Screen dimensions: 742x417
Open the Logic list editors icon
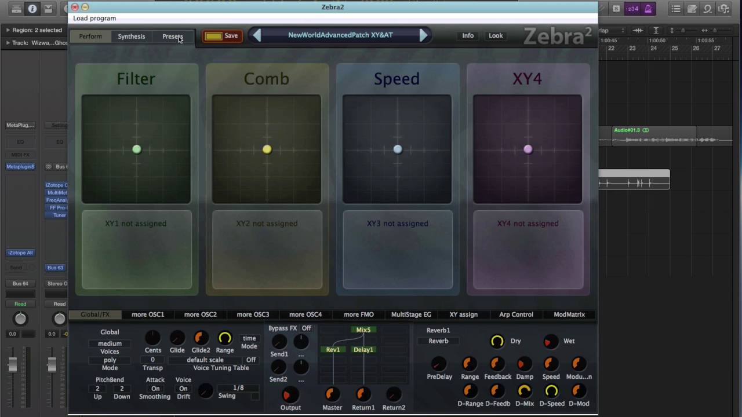click(676, 9)
